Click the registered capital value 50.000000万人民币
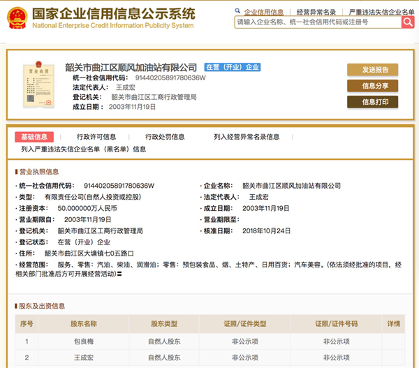 coord(87,208)
